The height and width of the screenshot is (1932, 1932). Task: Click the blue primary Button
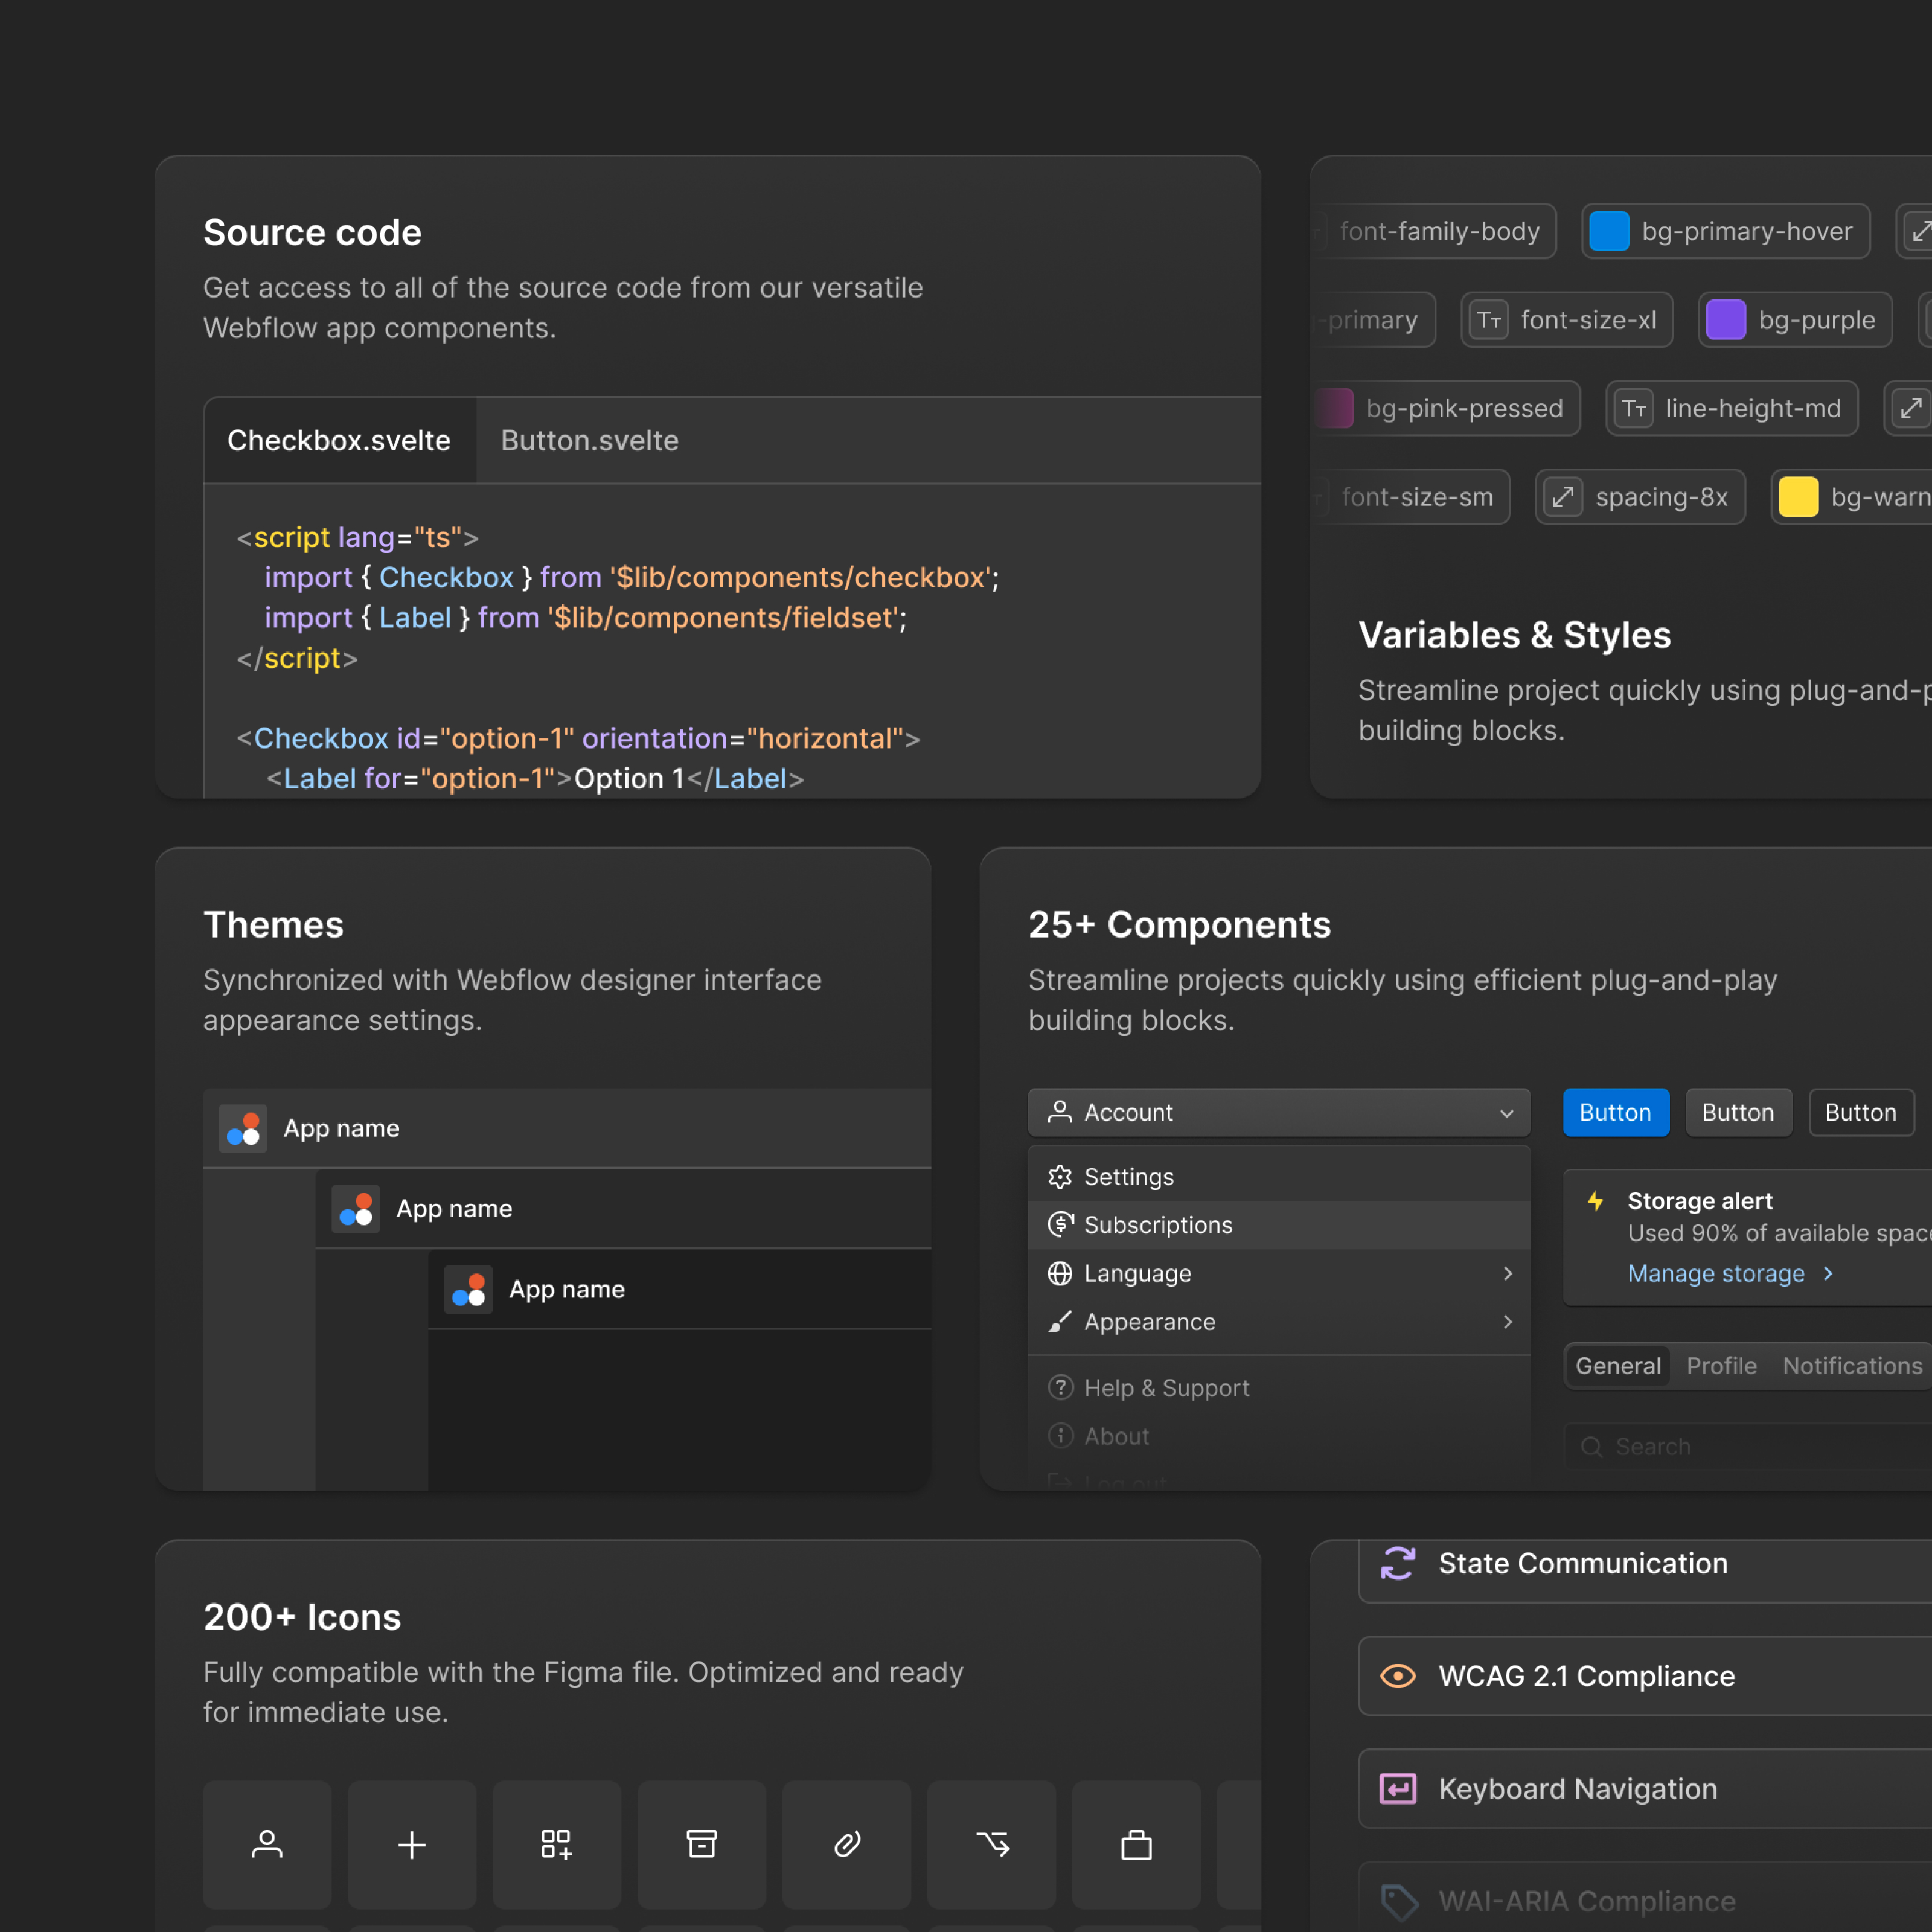tap(1615, 1112)
